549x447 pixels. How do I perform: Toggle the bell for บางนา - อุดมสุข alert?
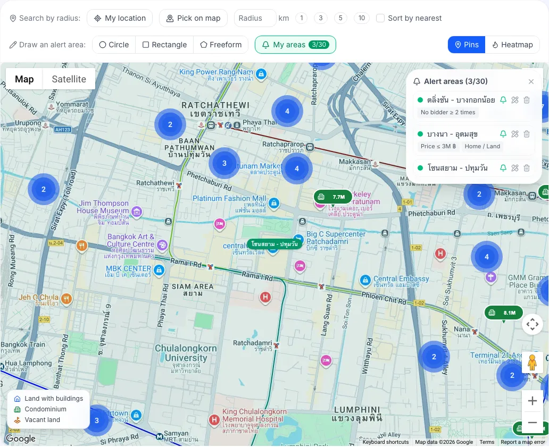pos(503,134)
